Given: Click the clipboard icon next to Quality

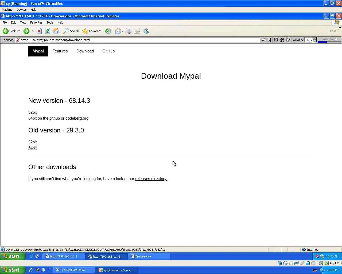Looking at the screenshot, I should coord(288,40).
